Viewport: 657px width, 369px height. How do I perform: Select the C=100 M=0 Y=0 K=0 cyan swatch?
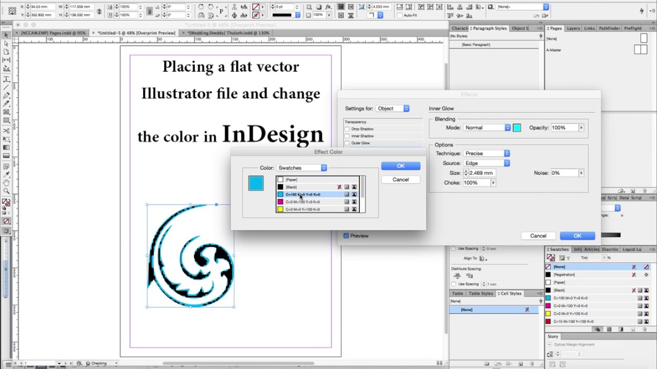(308, 194)
